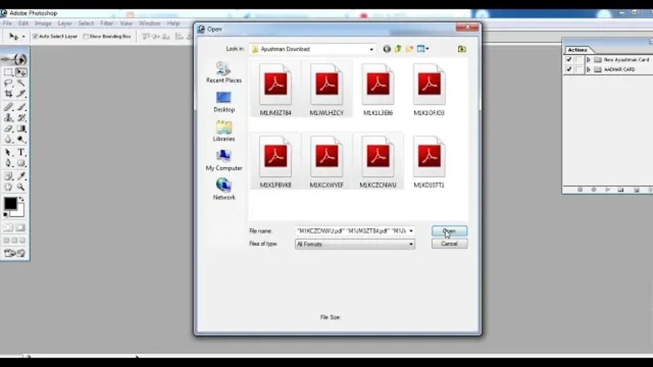The width and height of the screenshot is (653, 367).
Task: Open the Move tool preset picker
Action: pos(23,37)
